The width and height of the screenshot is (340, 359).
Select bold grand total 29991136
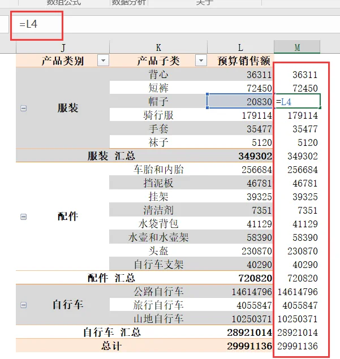240,346
